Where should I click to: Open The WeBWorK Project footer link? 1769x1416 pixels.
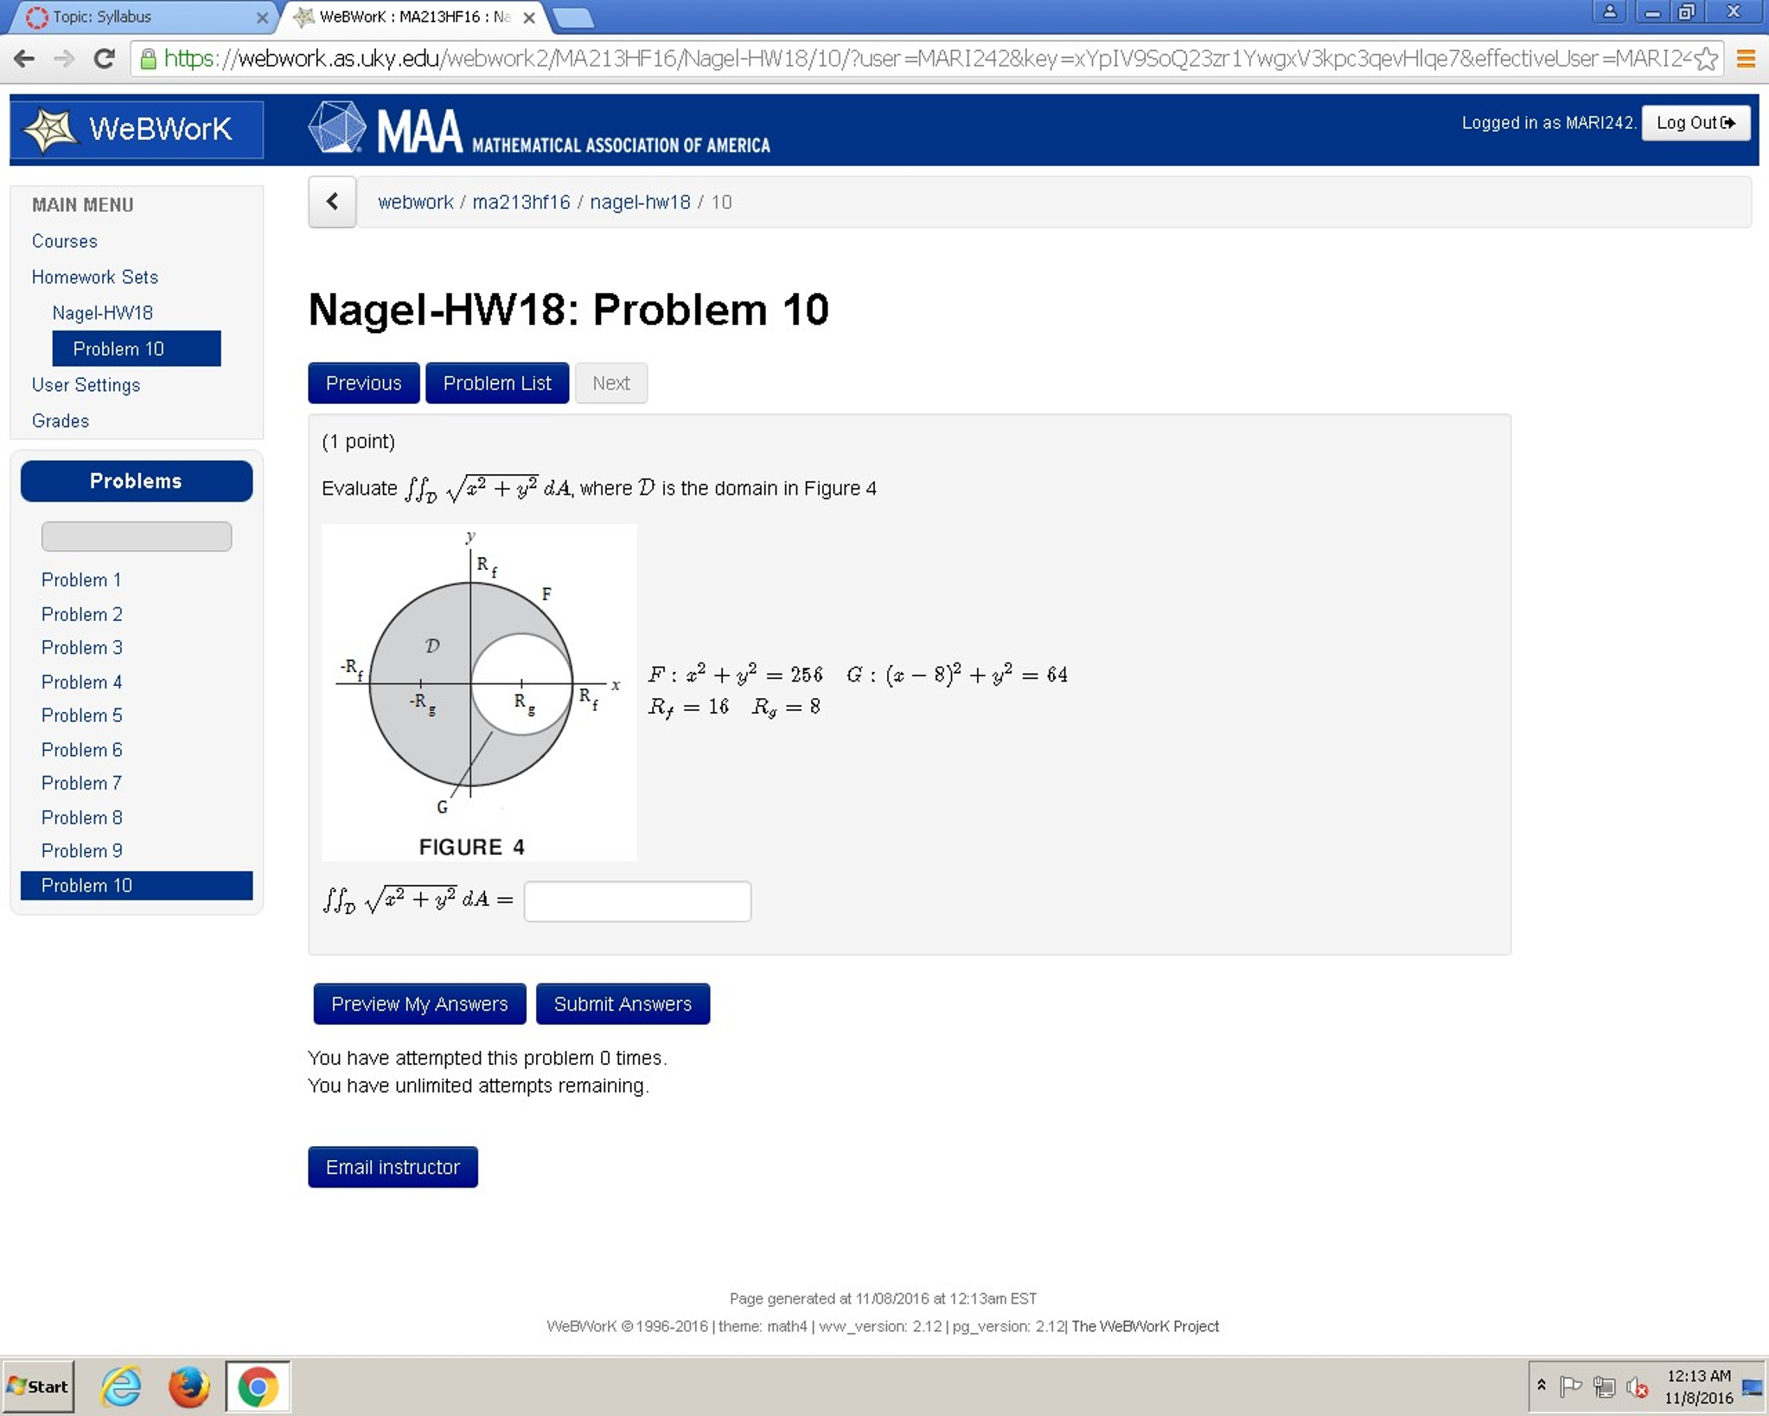tap(1146, 1326)
